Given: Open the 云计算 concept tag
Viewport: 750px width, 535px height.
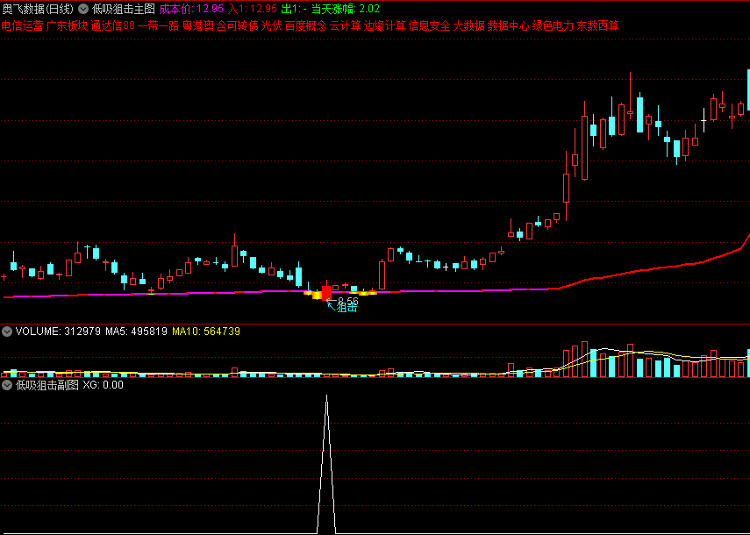Looking at the screenshot, I should [346, 25].
